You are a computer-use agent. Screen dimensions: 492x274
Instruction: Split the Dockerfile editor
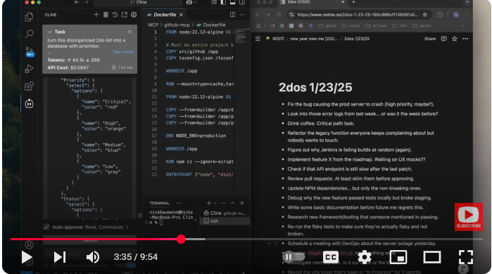click(232, 15)
